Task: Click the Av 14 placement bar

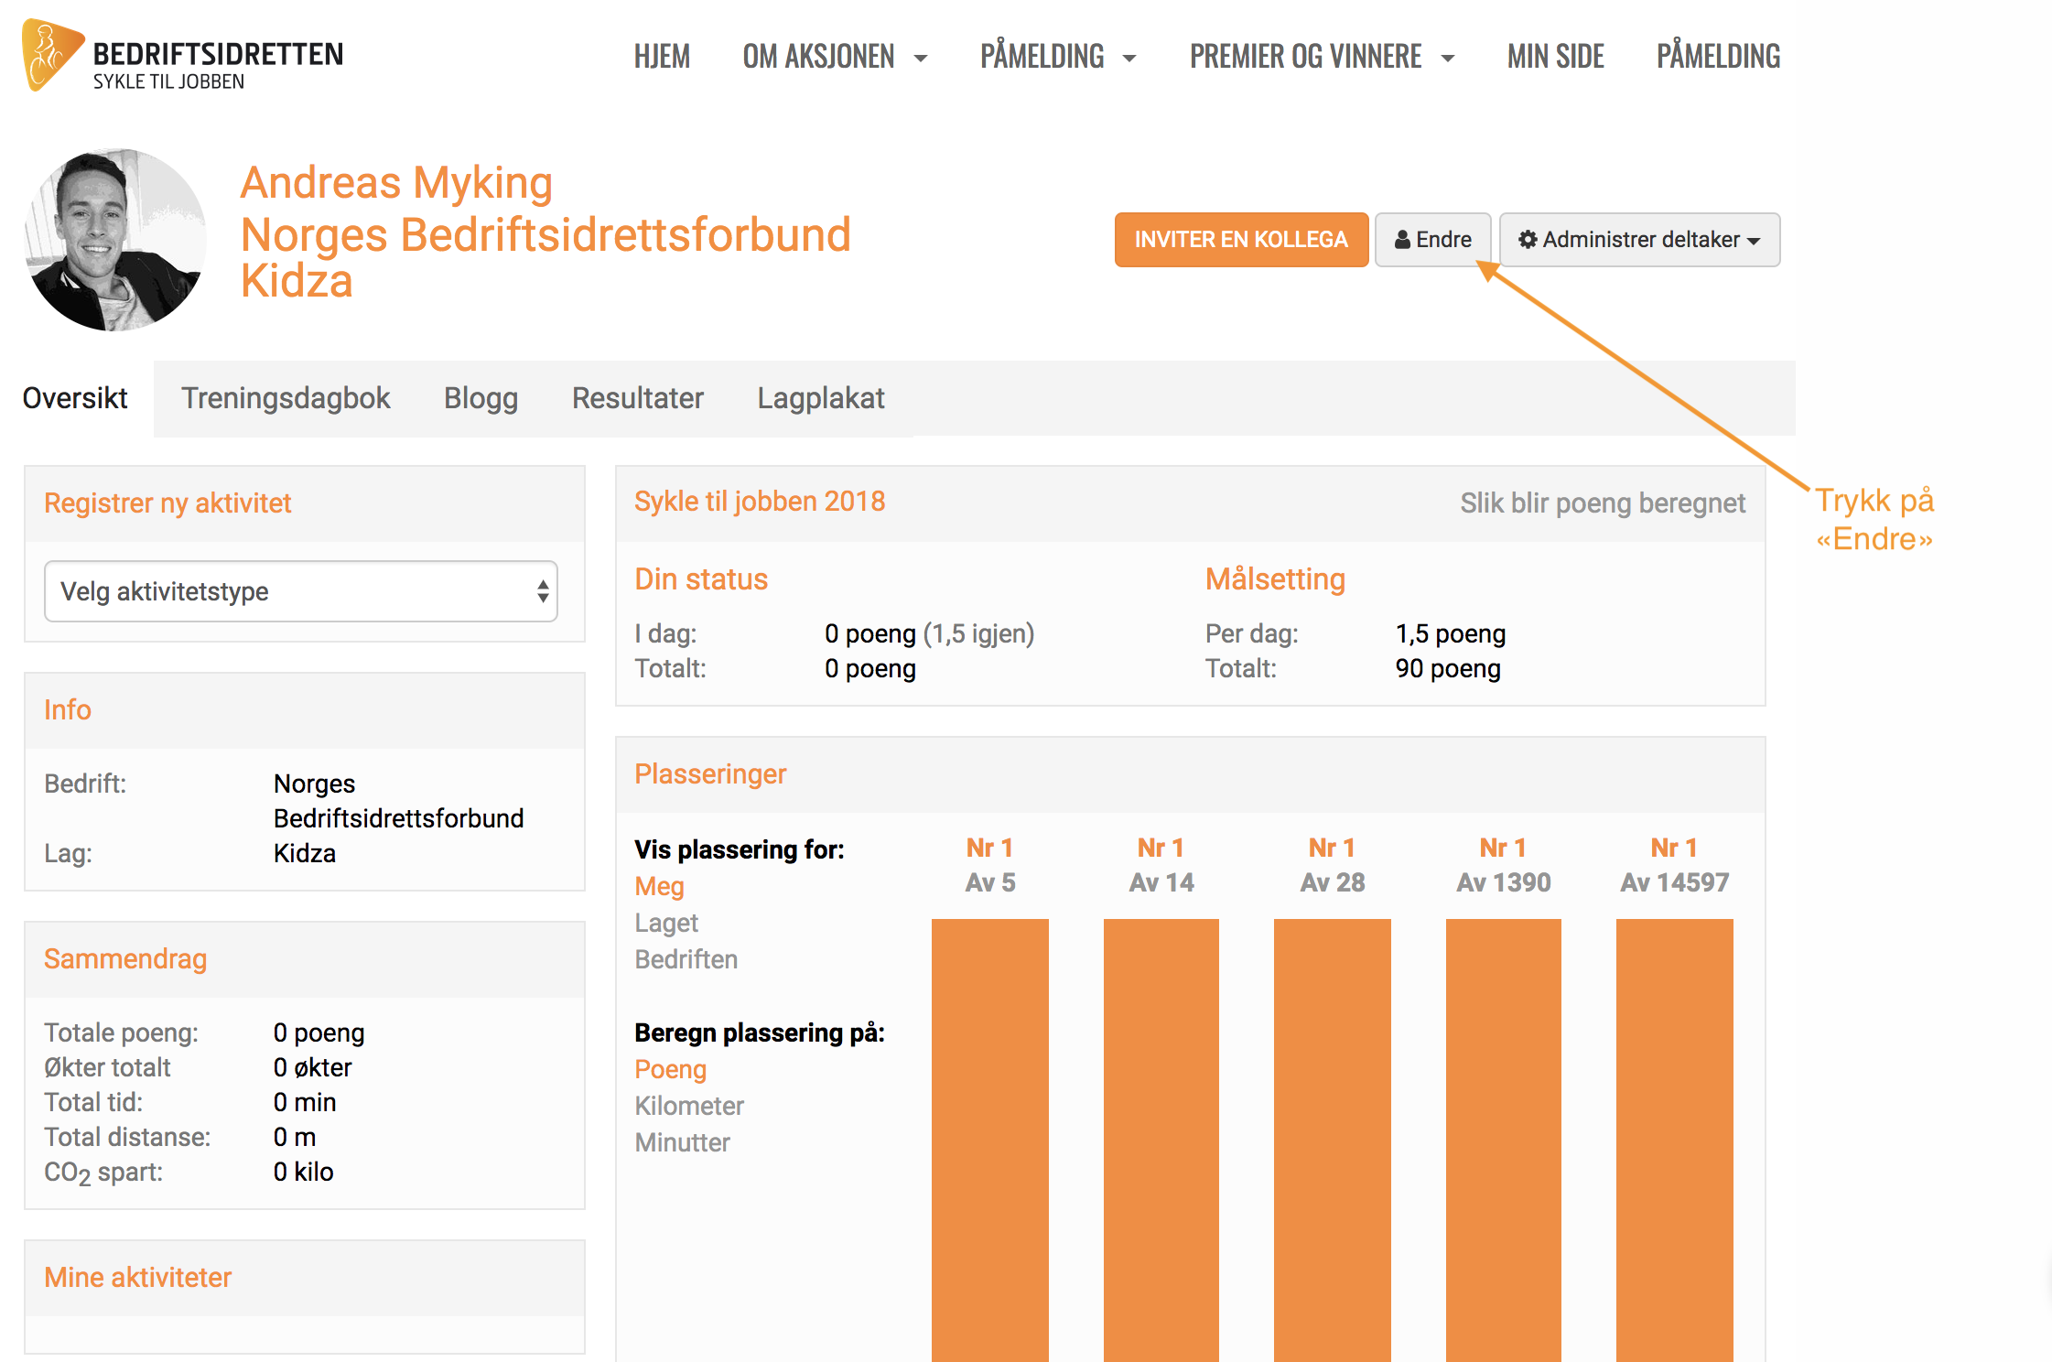Action: (1161, 1140)
